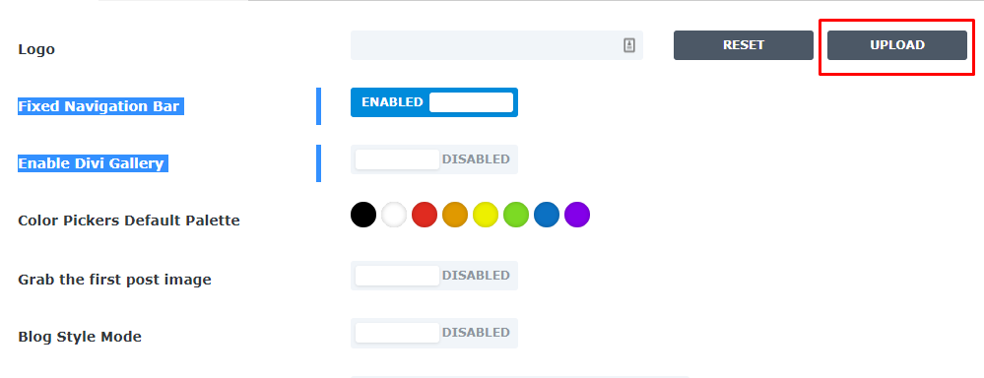The width and height of the screenshot is (984, 378).
Task: Click the Logo URL input field
Action: pos(496,45)
